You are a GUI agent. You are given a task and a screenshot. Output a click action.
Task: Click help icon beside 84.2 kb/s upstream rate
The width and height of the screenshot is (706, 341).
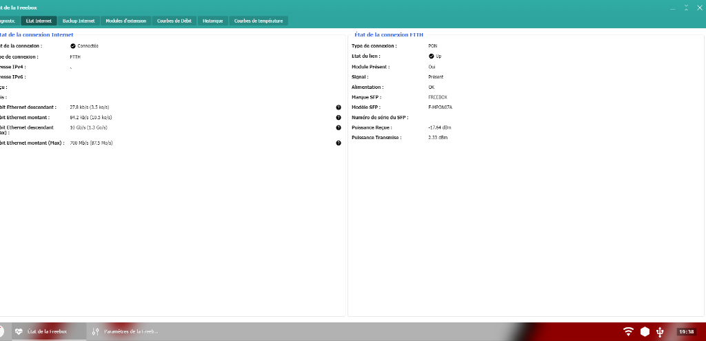click(339, 118)
